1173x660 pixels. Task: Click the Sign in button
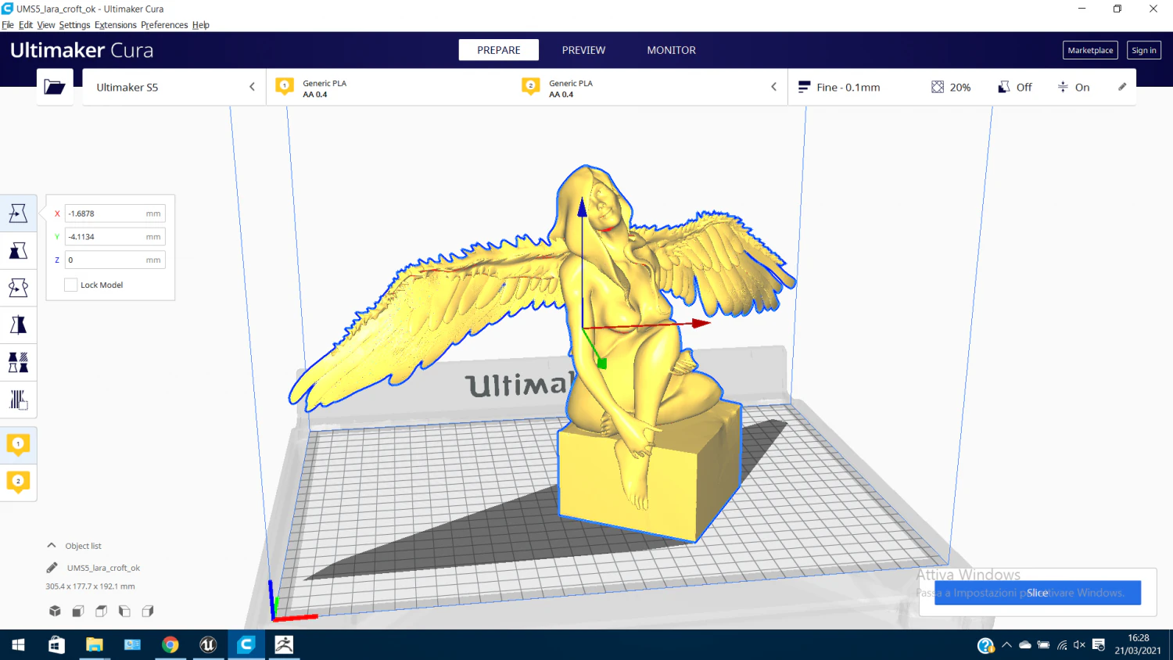(1144, 50)
